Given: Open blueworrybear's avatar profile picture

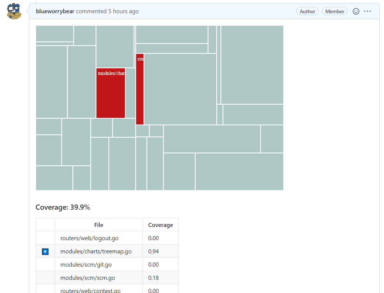Looking at the screenshot, I should tap(14, 11).
